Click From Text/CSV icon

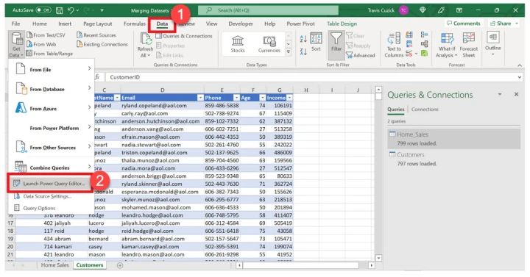tap(29, 35)
